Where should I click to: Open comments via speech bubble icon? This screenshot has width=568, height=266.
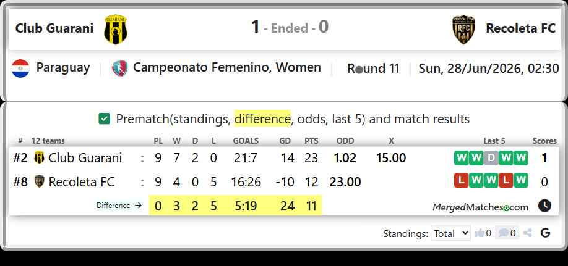click(504, 233)
